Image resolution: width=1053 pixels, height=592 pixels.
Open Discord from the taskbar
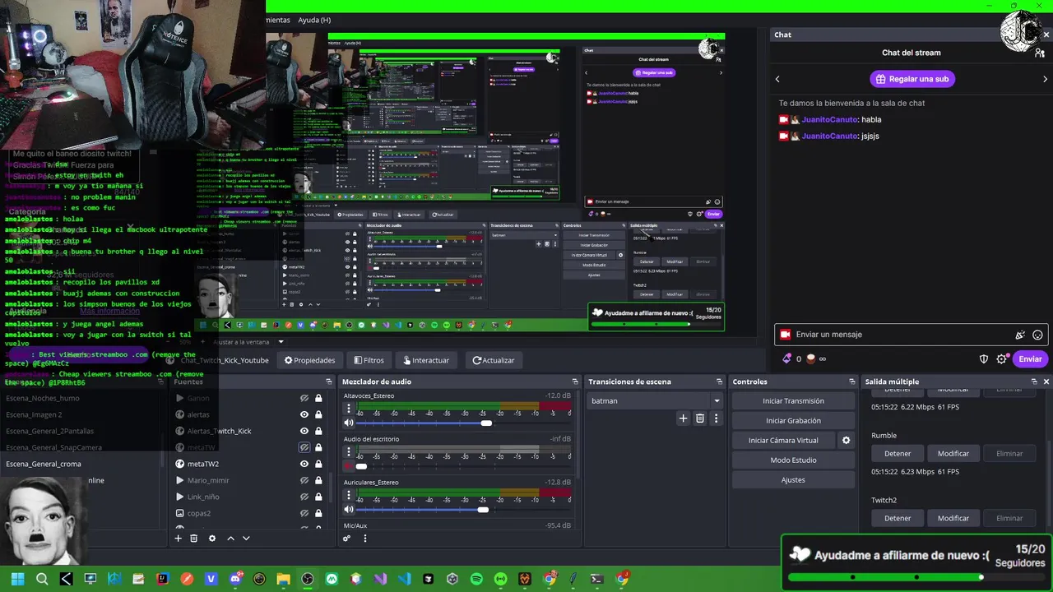click(x=235, y=579)
